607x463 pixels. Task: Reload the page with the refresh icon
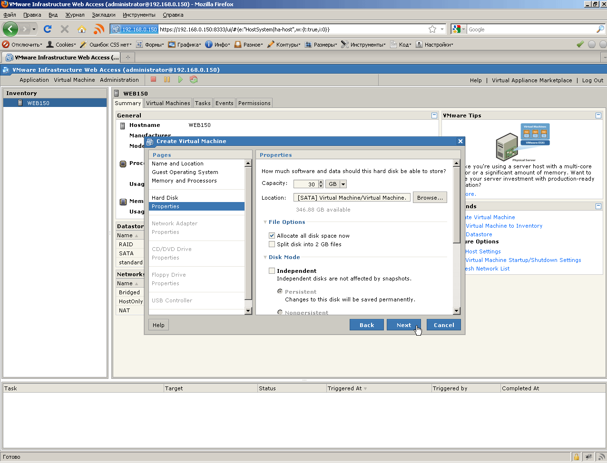(x=48, y=29)
